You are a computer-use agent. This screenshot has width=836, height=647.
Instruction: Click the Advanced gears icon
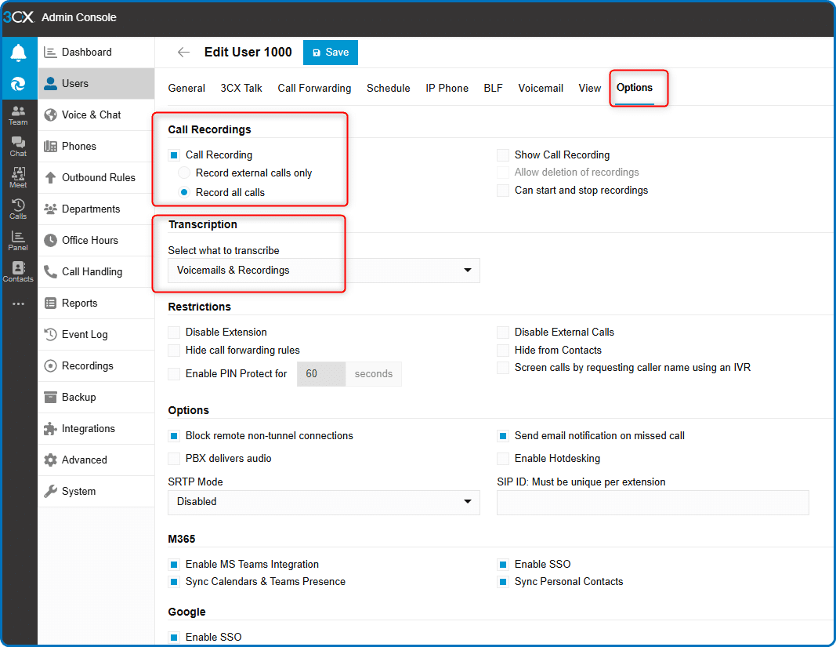[x=51, y=460]
